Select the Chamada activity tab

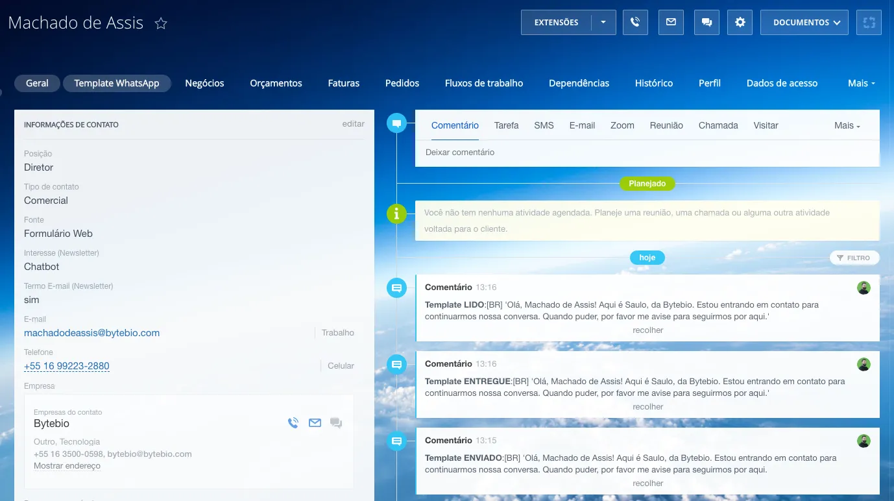coord(718,125)
